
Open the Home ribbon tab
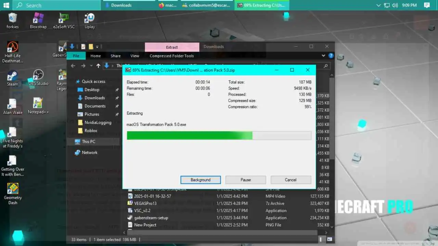tap(95, 56)
